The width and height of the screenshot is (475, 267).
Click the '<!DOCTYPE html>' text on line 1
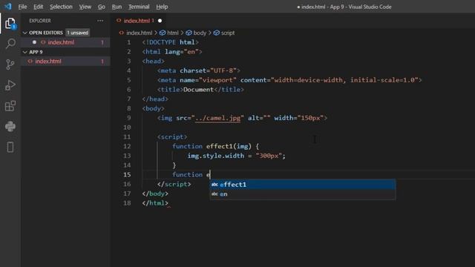pos(170,42)
